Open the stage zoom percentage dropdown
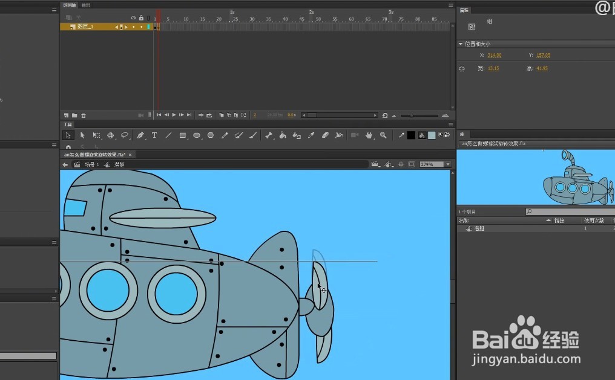Image resolution: width=615 pixels, height=380 pixels. pos(448,164)
